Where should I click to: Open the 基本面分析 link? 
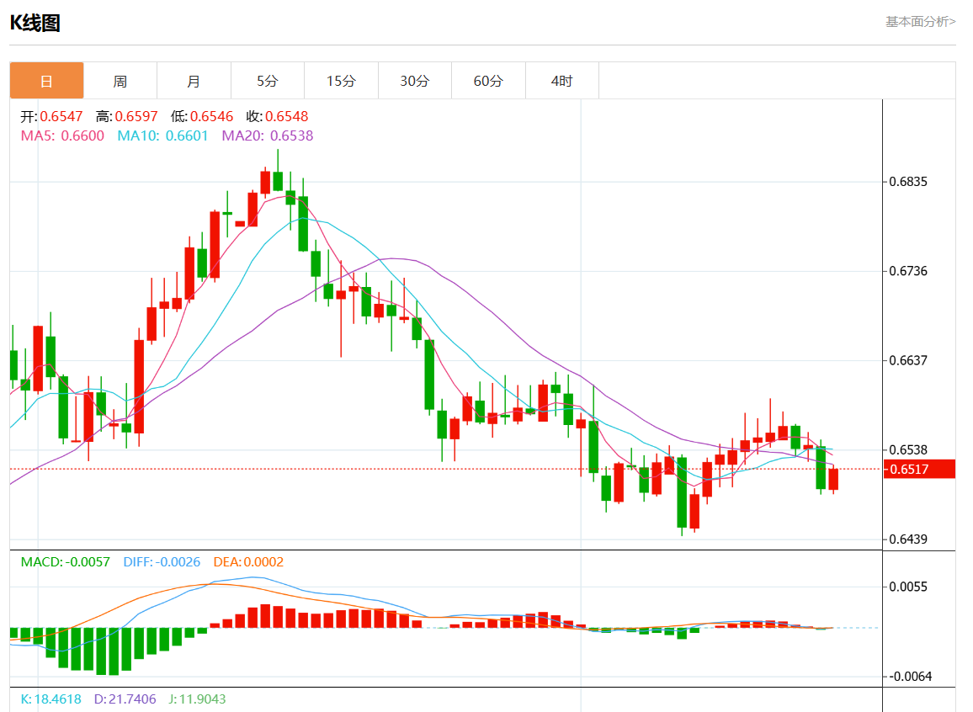click(920, 21)
